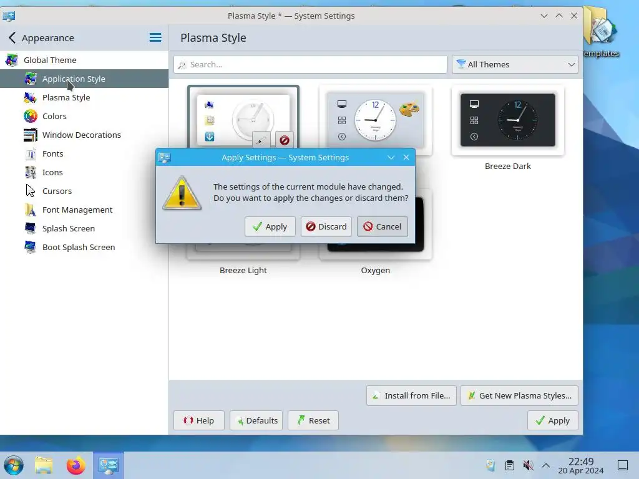Open Splash Screen settings
This screenshot has width=639, height=479.
click(x=84, y=228)
